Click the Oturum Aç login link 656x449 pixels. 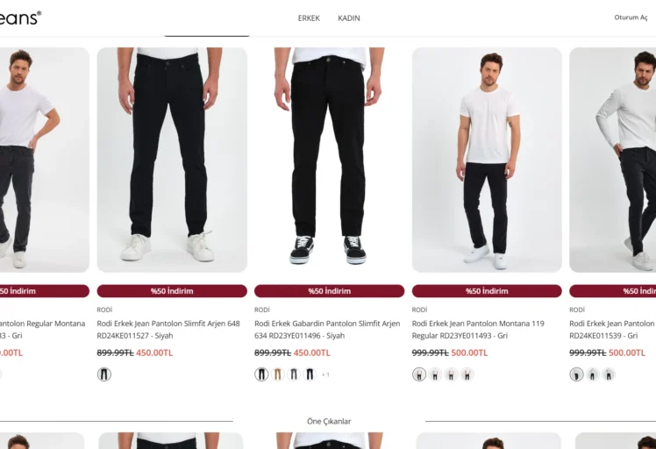tap(631, 18)
